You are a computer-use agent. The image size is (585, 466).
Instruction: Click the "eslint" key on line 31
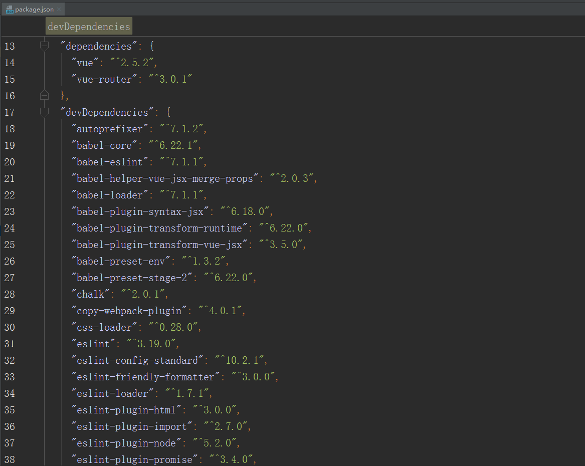[94, 344]
